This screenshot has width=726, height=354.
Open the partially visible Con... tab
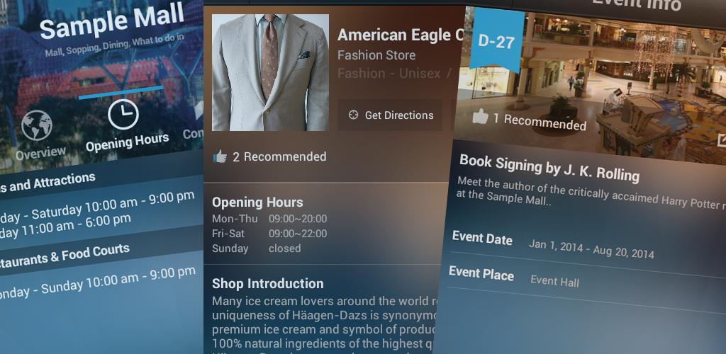(x=193, y=134)
